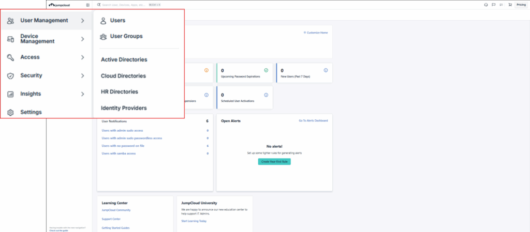Click the Settings gear icon in navigation
The height and width of the screenshot is (232, 530).
coord(10,112)
